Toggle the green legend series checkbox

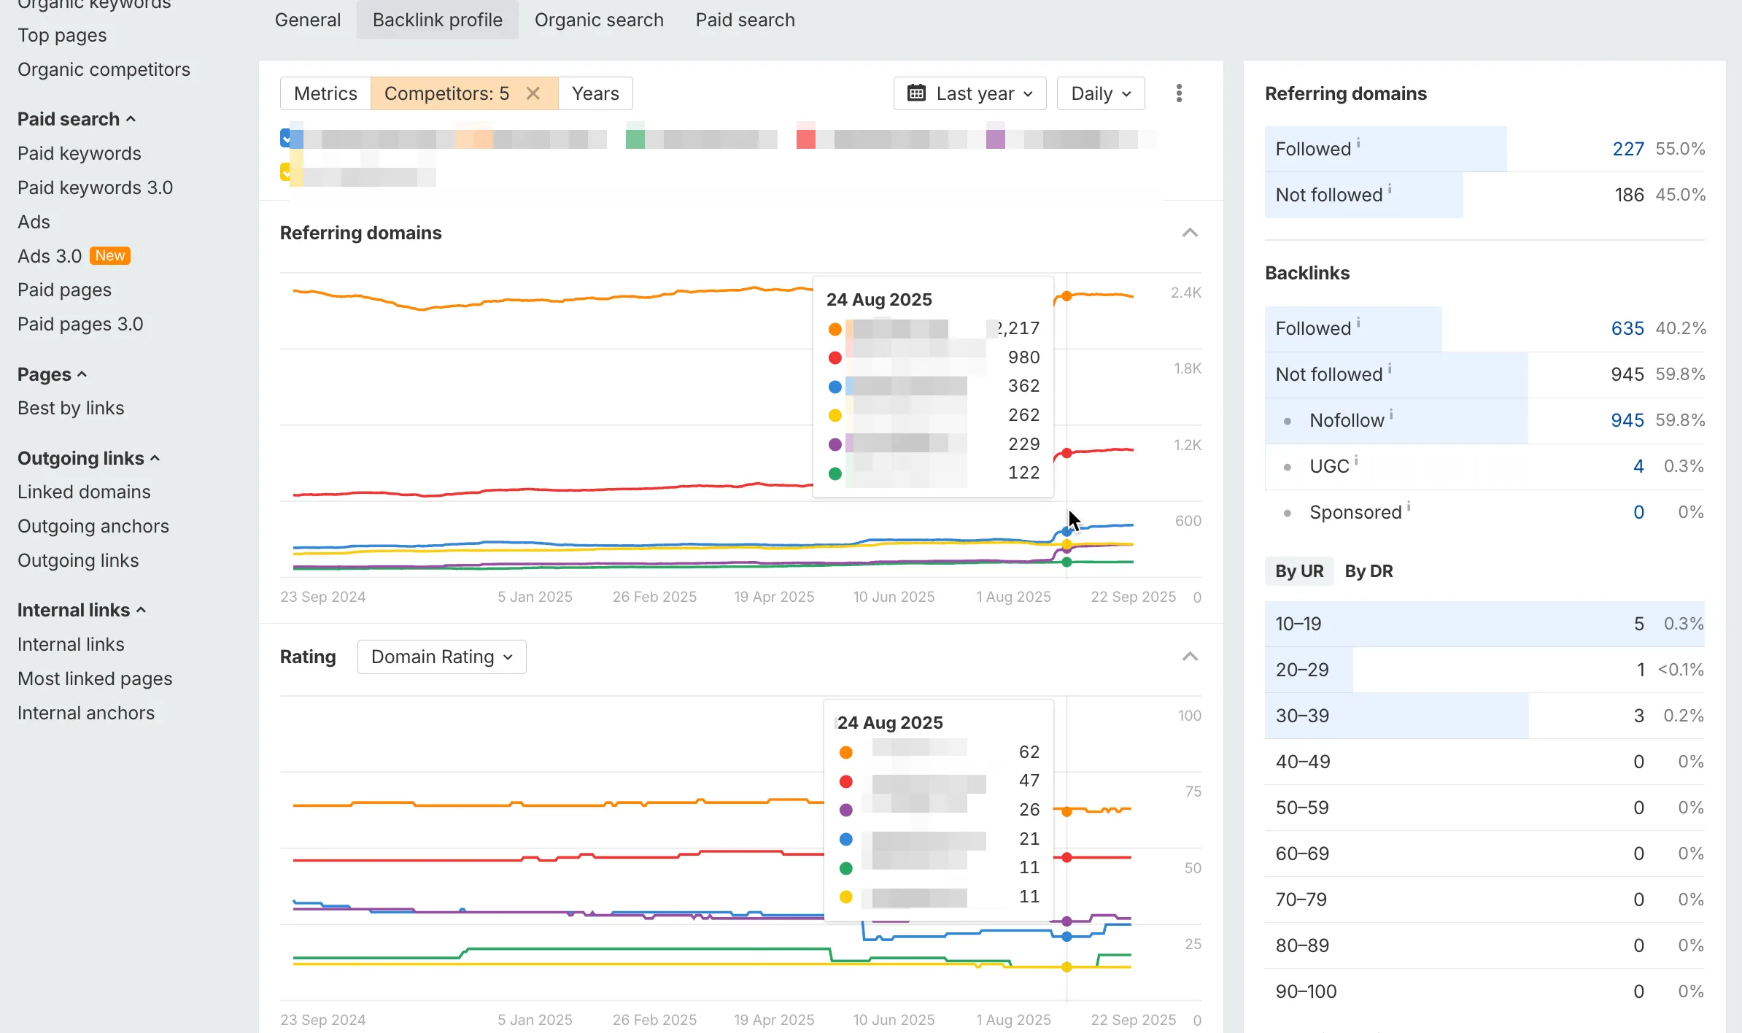(x=635, y=138)
